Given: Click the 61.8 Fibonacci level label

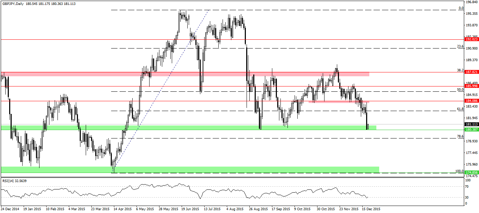Looking at the screenshot, I should pyautogui.click(x=460, y=109).
